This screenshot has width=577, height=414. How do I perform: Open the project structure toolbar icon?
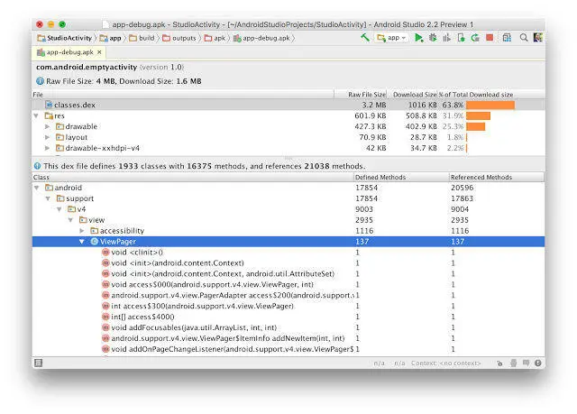[x=507, y=38]
